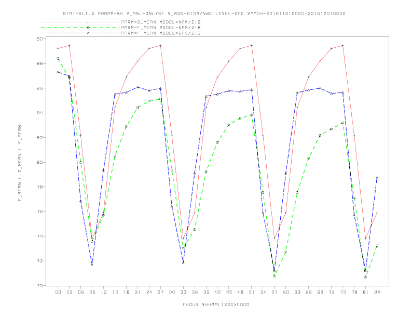Click the x-axis tick label 12
Viewport: 411px width, 318px height.
[104, 292]
